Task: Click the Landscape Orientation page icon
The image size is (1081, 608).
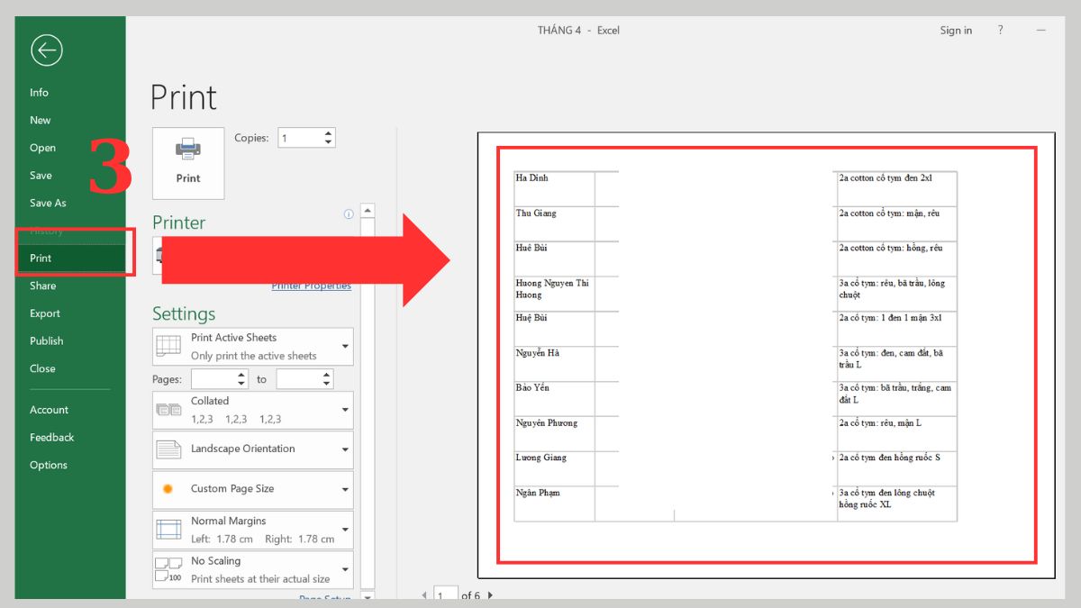Action: coord(168,449)
